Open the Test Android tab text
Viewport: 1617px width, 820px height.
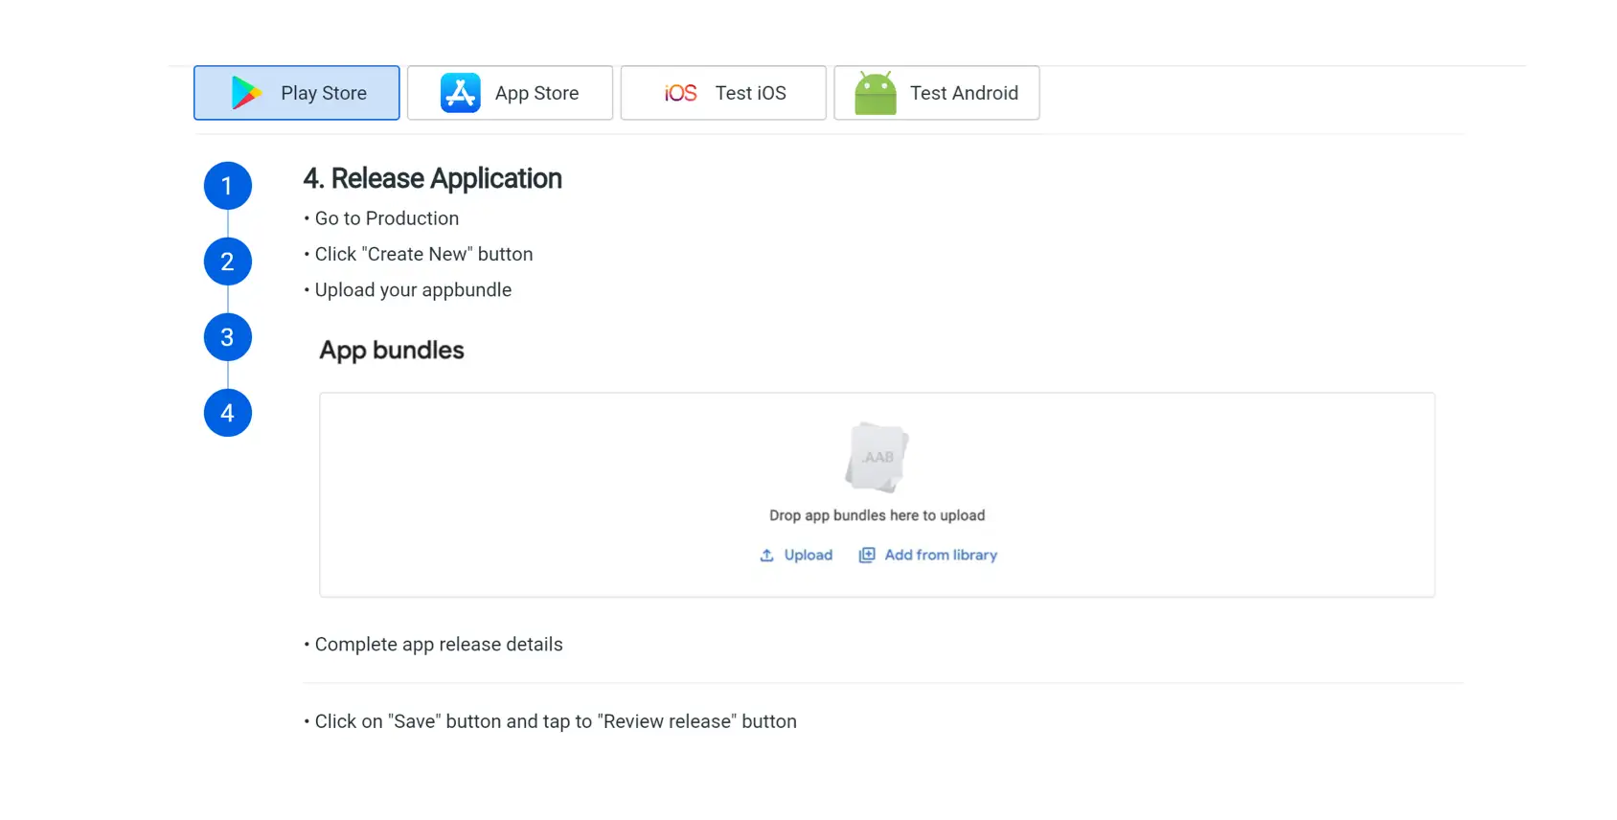coord(964,93)
